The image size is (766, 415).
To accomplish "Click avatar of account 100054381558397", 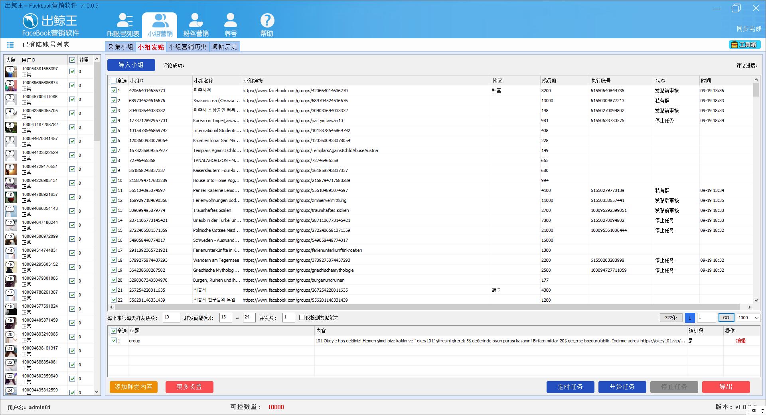I will click(x=11, y=72).
